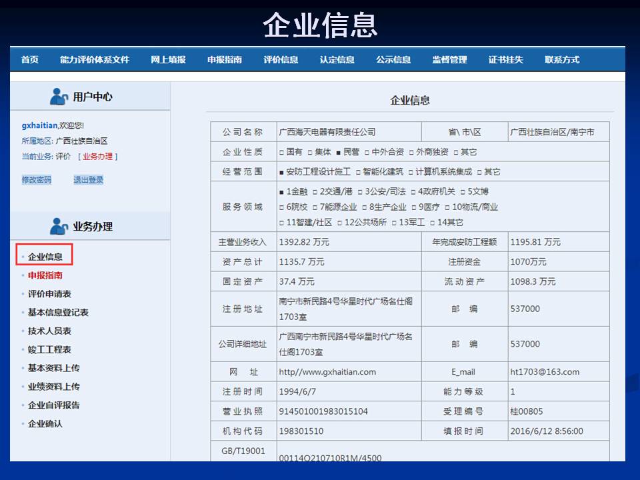Go to 首页 in the navigation bar
The height and width of the screenshot is (480, 640).
[x=30, y=59]
